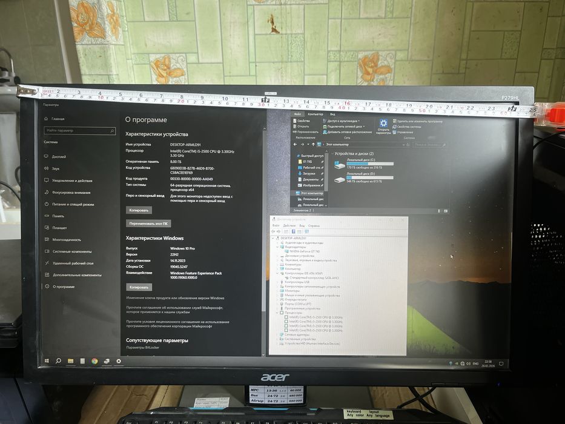
Task: Open Загрузки in Explorer sidebar
Action: 306,173
